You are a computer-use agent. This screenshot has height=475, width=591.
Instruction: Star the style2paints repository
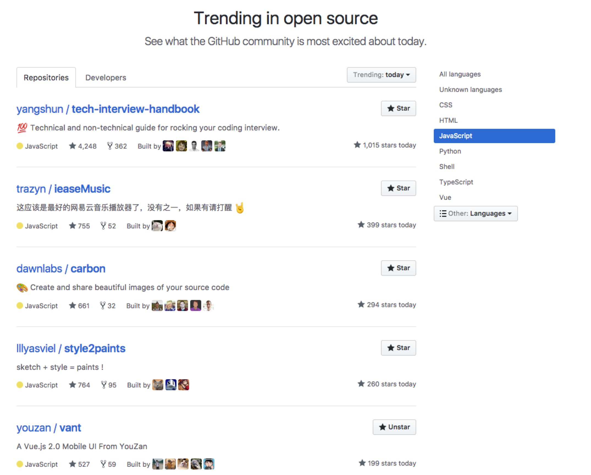coord(398,348)
